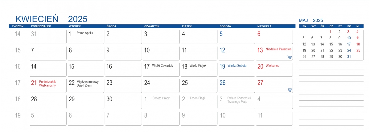Select Święto Konstytucji Trzeciego Maja cell

coord(239,100)
